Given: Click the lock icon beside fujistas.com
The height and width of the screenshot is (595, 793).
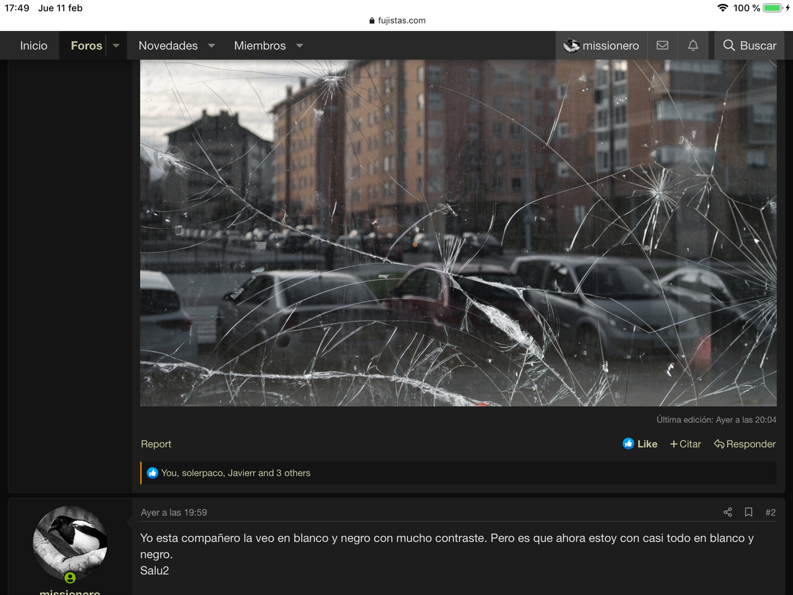Looking at the screenshot, I should 372,20.
